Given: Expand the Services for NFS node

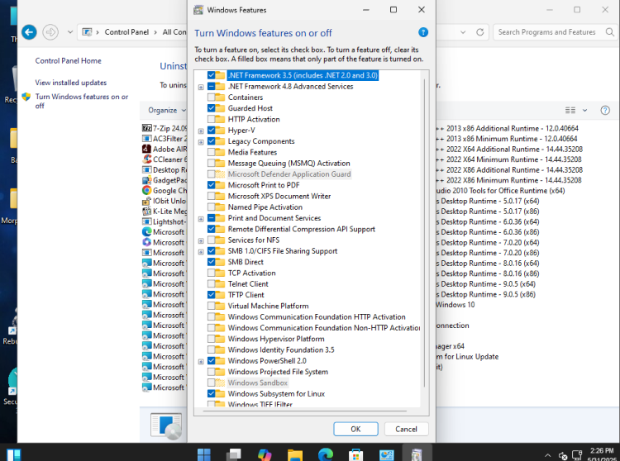Looking at the screenshot, I should (x=201, y=240).
